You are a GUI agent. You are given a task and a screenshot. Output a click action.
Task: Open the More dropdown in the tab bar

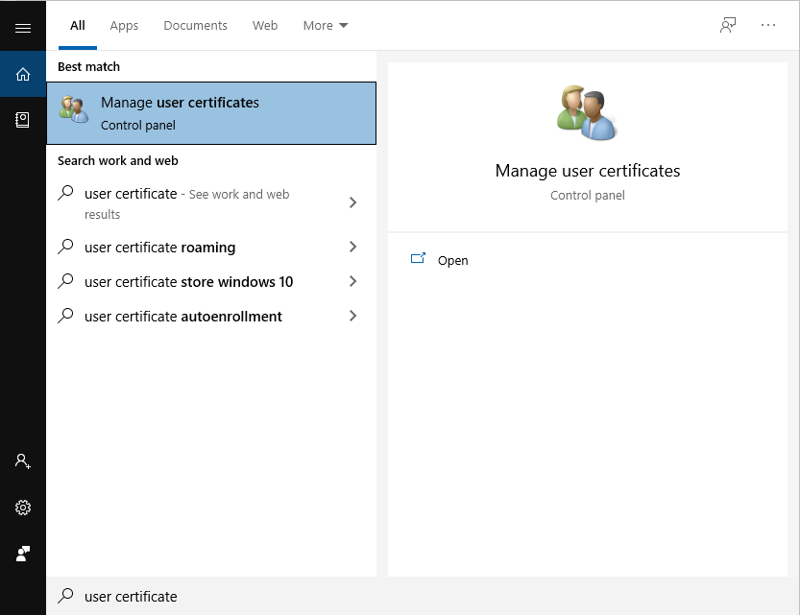tap(325, 25)
